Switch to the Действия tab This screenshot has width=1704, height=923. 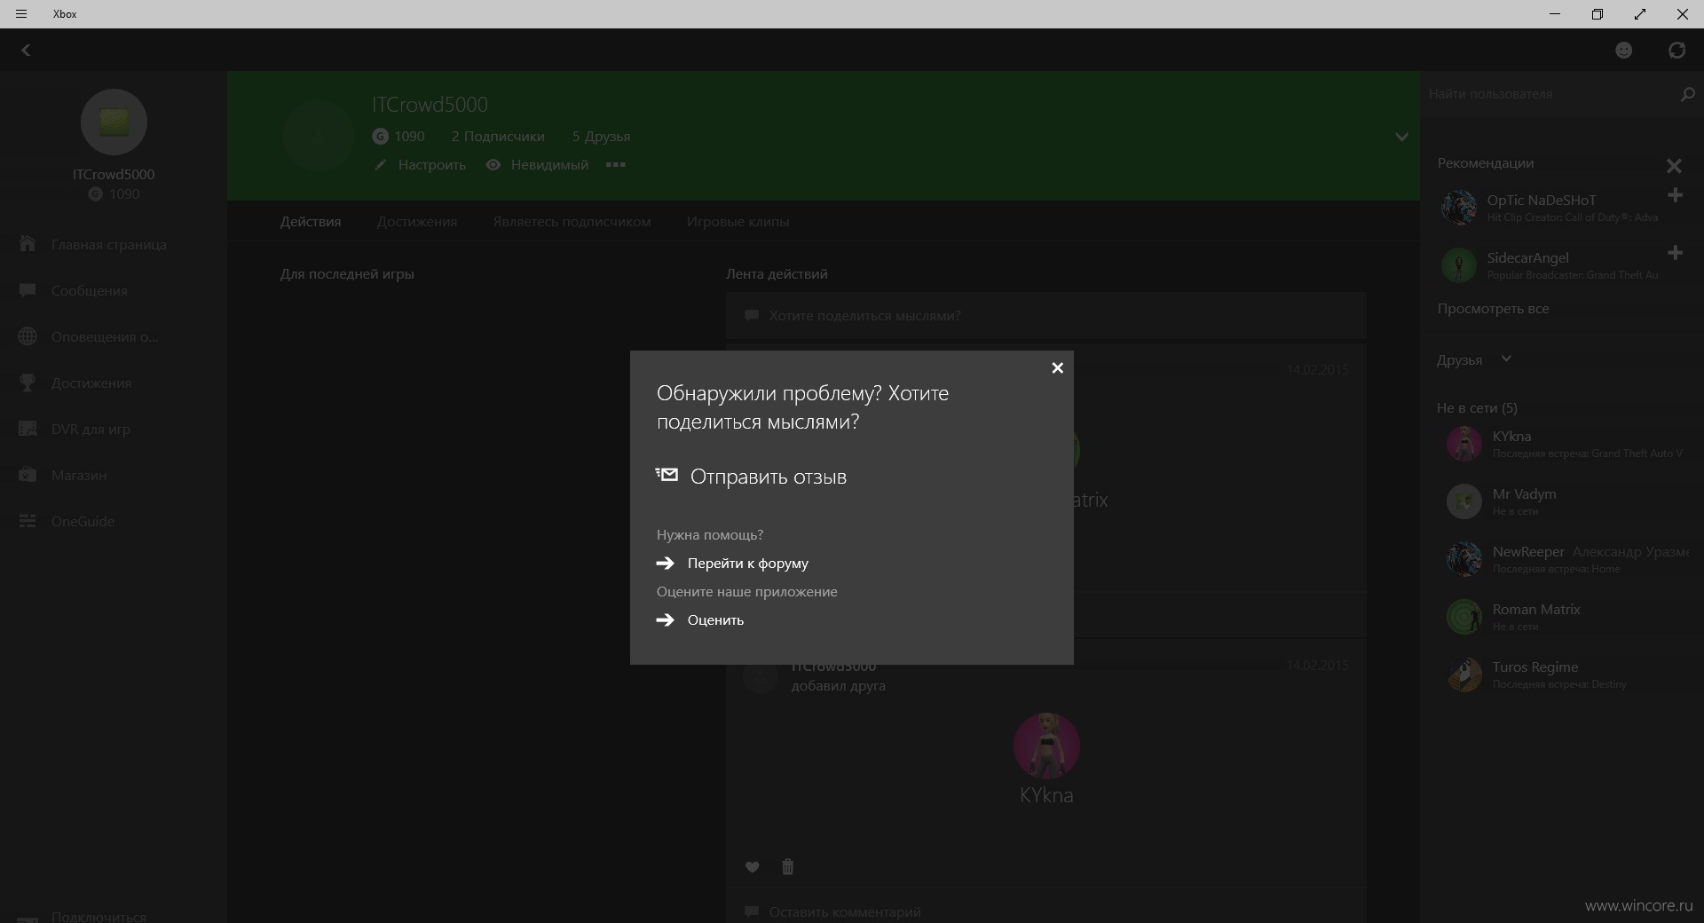pos(311,221)
